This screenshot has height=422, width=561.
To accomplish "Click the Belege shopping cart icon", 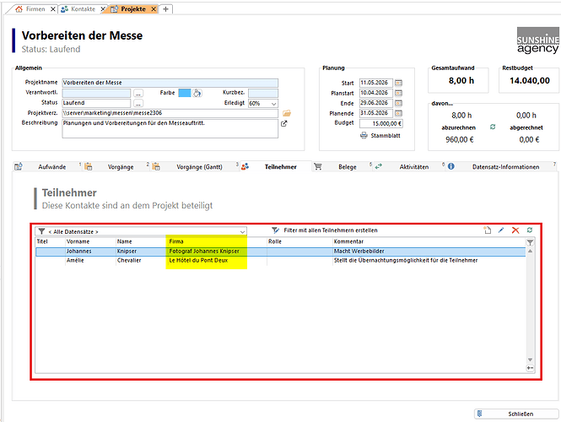I will 318,166.
